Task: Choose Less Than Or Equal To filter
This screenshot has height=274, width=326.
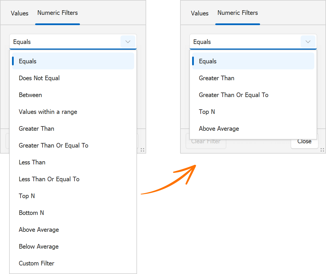Action: point(73,179)
